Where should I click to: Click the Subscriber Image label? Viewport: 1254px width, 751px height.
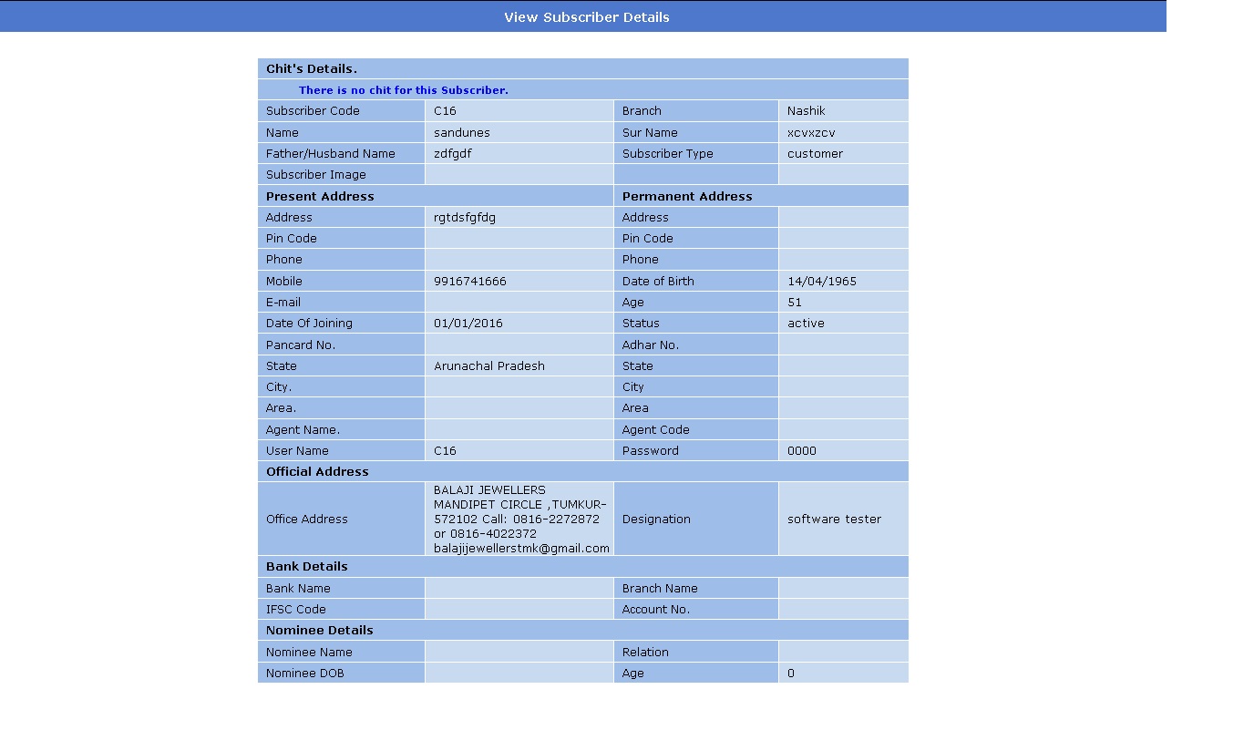point(316,175)
